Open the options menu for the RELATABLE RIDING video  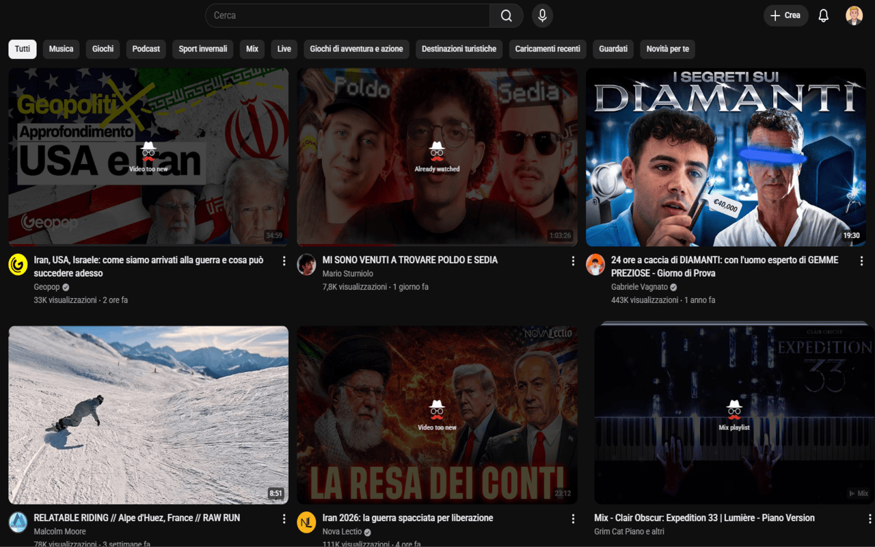(284, 519)
